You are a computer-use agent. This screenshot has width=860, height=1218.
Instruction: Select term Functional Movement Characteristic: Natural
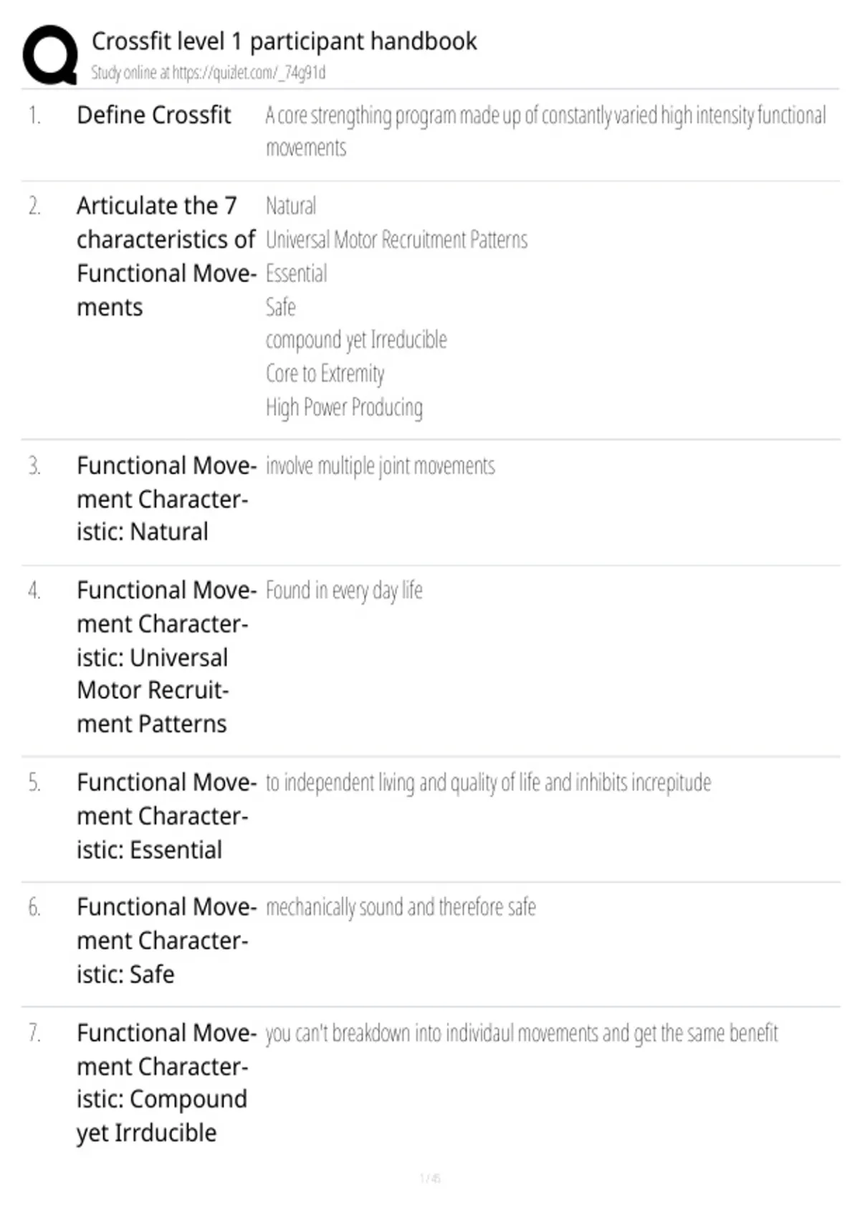point(166,499)
